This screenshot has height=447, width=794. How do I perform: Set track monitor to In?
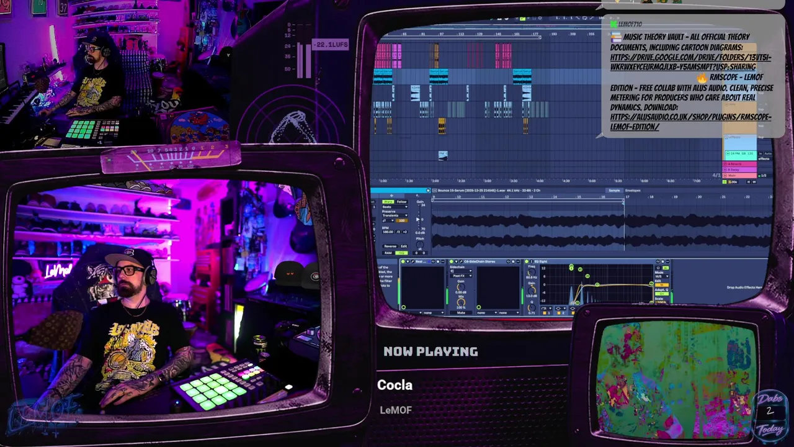point(761,153)
